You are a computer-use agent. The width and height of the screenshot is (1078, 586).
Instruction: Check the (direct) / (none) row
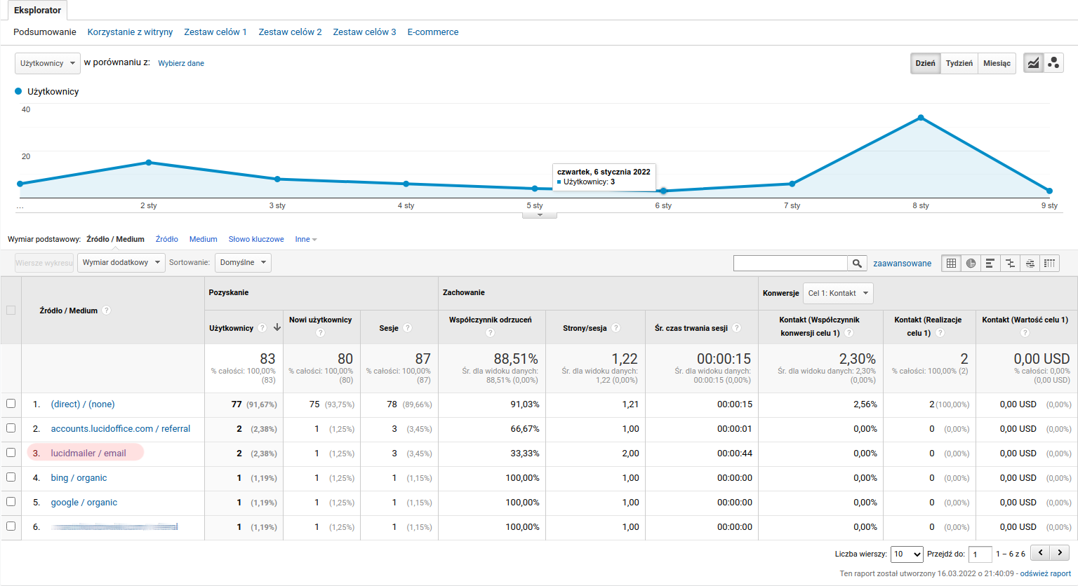pos(11,404)
